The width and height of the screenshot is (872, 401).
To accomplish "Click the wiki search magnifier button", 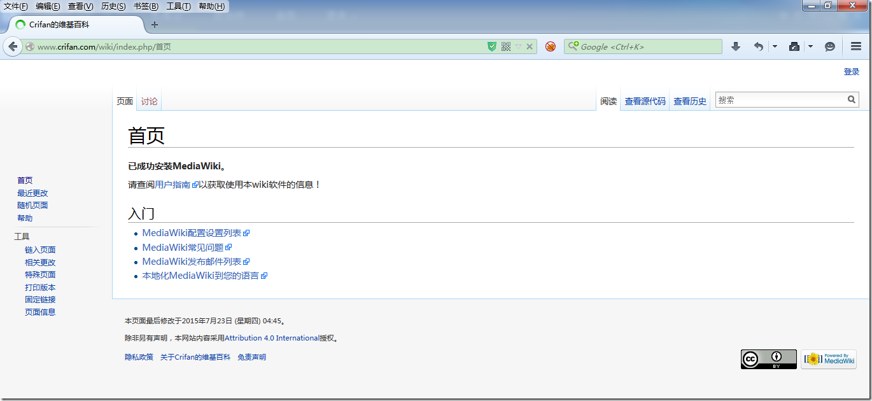I will (852, 99).
